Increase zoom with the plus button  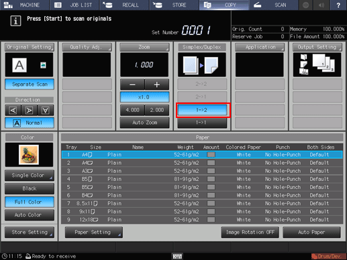[157, 84]
